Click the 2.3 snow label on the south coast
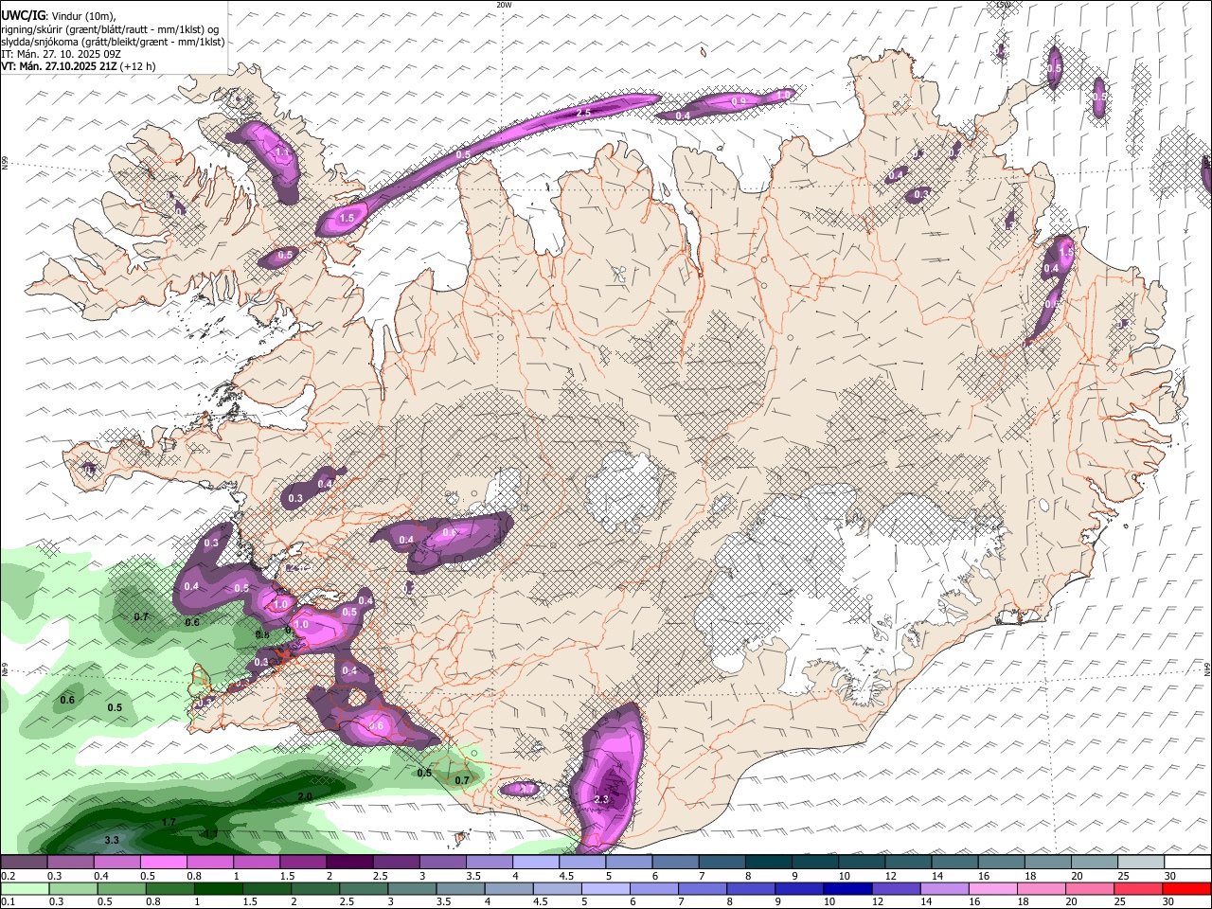 [601, 799]
